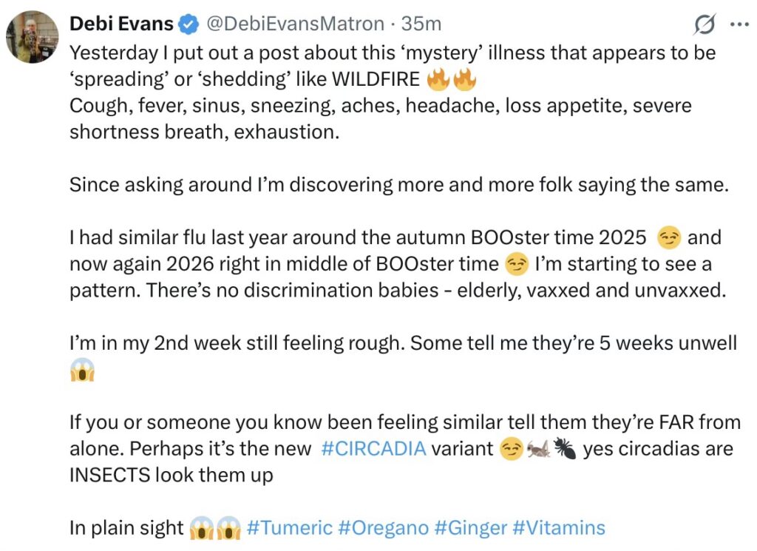Click the smirk emoji after 2025
The width and height of the screenshot is (757, 551).
(668, 238)
